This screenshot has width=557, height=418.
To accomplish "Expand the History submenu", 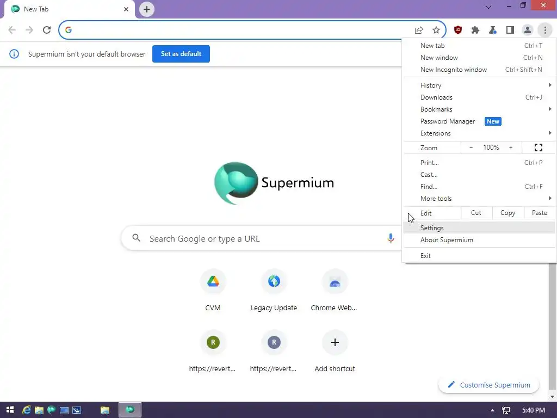I will (x=479, y=85).
